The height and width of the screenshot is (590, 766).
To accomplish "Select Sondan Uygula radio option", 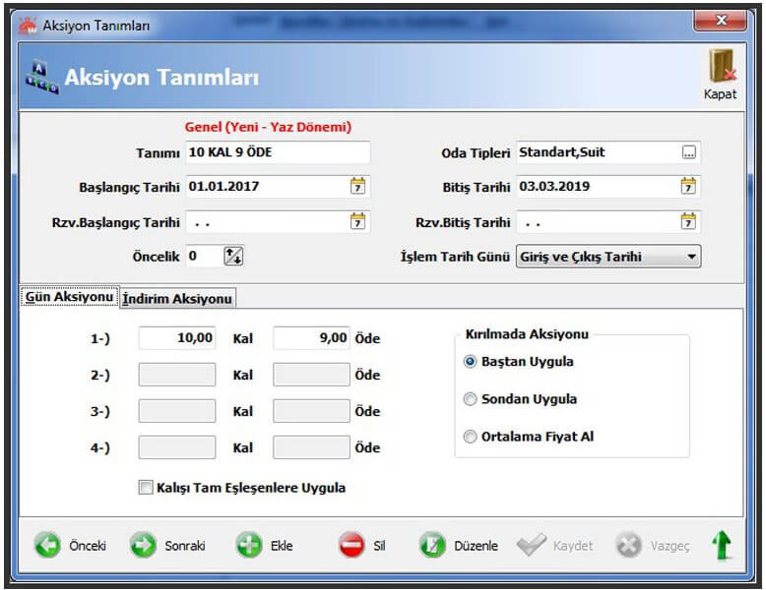I will [470, 399].
